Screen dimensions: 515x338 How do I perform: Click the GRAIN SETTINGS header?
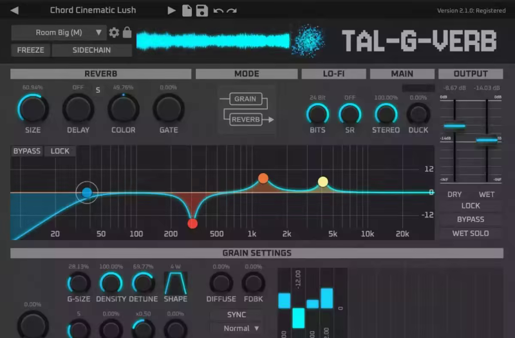(x=257, y=253)
